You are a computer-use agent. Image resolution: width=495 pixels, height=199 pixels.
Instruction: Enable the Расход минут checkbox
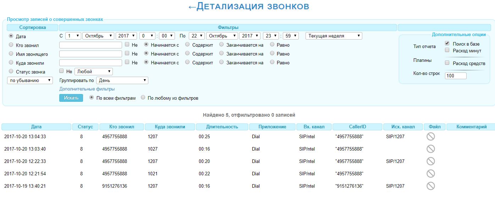click(x=447, y=50)
